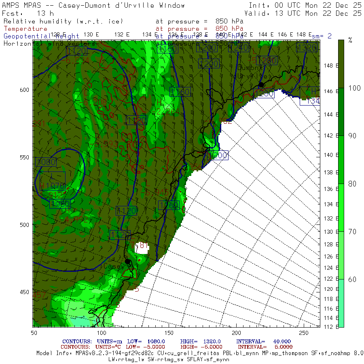The image size is (364, 364).
Task: Click the 'Casey' station name label
Action: [x=114, y=266]
